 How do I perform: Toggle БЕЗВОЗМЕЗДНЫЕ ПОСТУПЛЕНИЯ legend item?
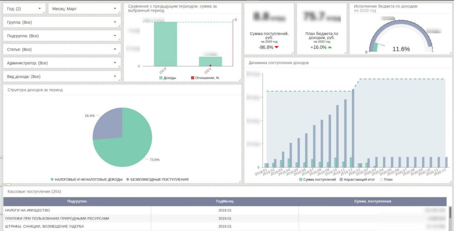[x=157, y=180]
